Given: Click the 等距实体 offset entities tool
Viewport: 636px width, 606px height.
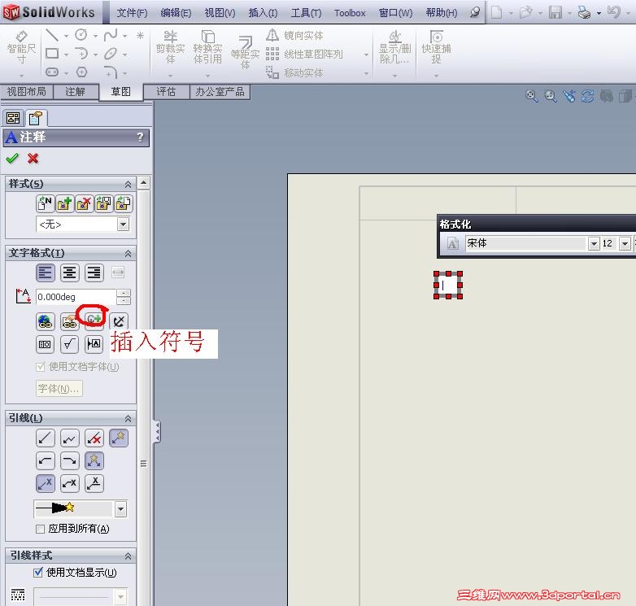Looking at the screenshot, I should (x=245, y=53).
